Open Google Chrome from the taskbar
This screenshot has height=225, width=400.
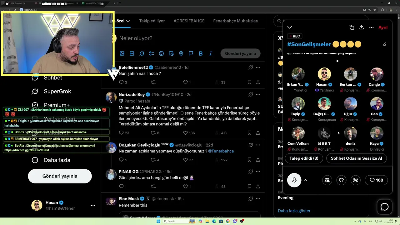pos(228,221)
